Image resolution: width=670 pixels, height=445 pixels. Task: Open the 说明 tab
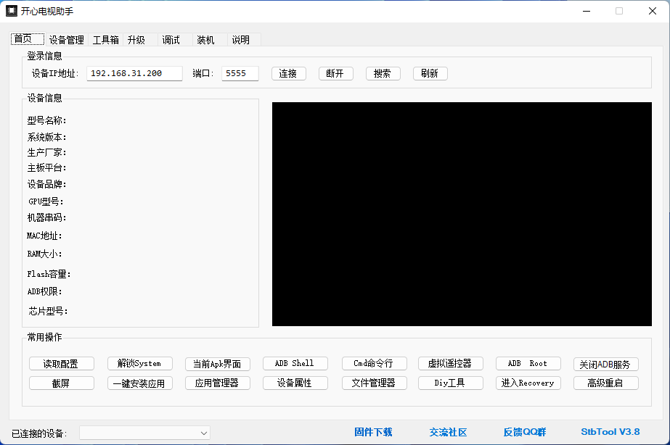(240, 40)
